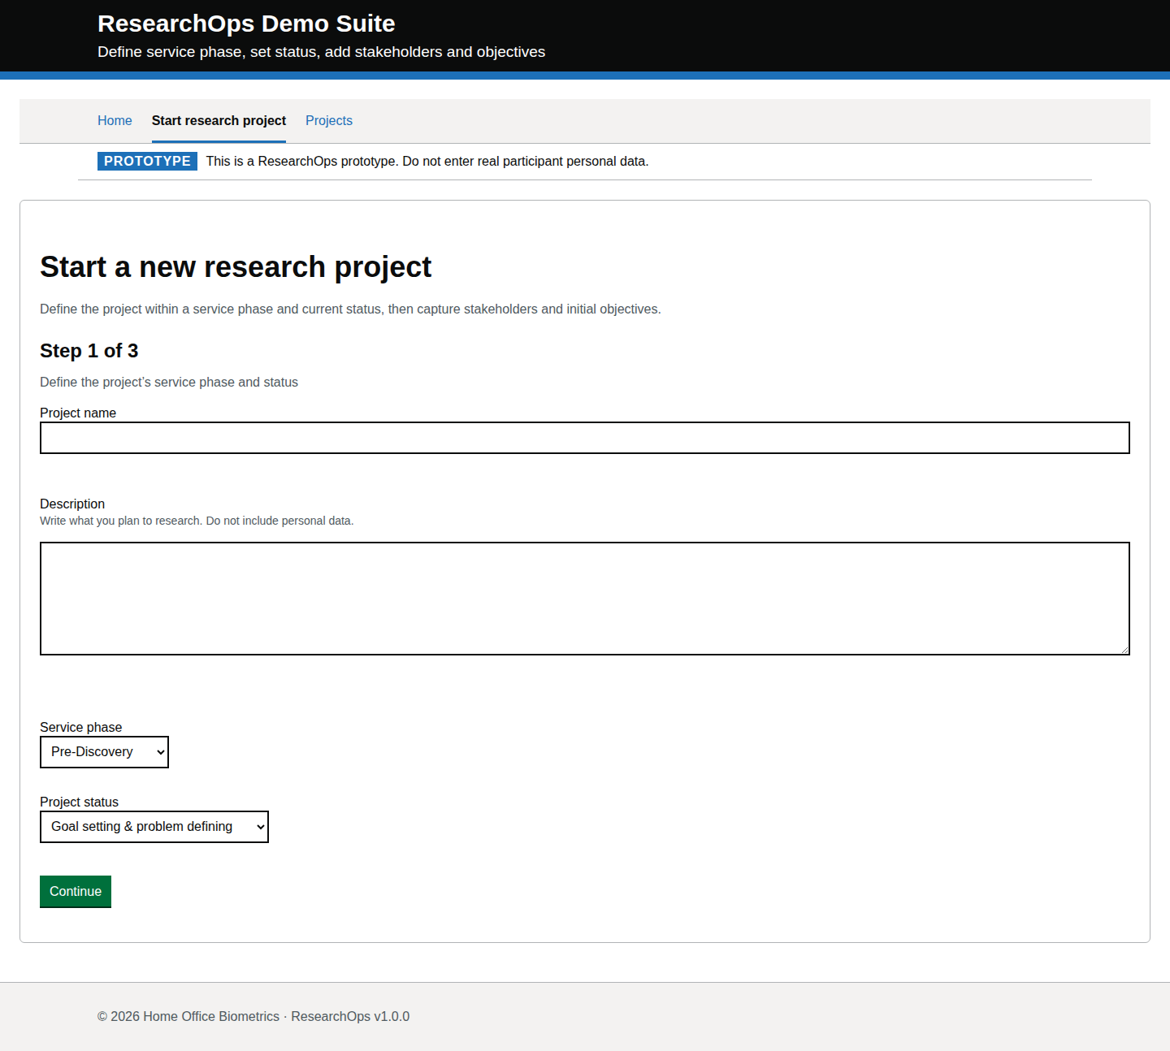
Task: Focus the Project name text field
Action: (x=584, y=438)
